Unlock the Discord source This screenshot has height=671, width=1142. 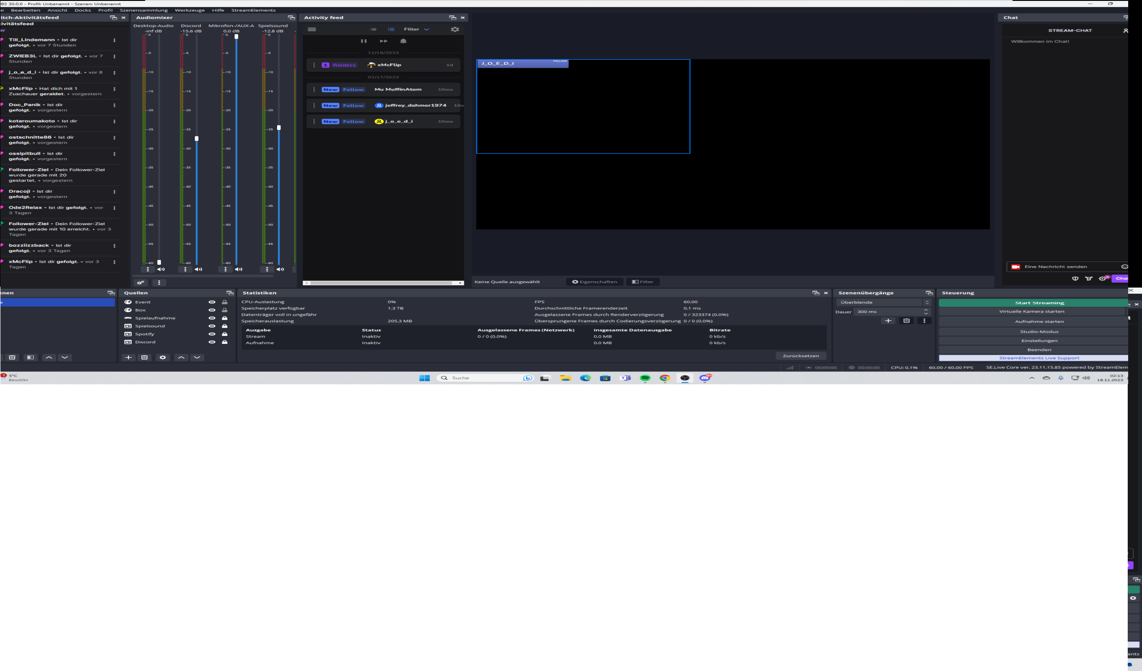224,342
